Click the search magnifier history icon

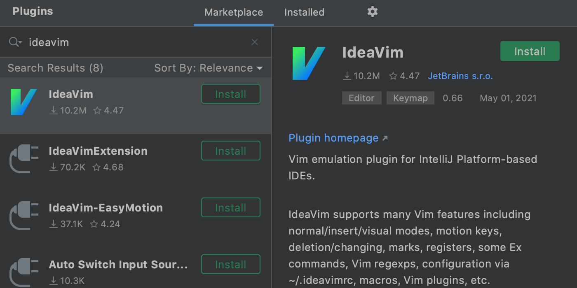coord(15,42)
